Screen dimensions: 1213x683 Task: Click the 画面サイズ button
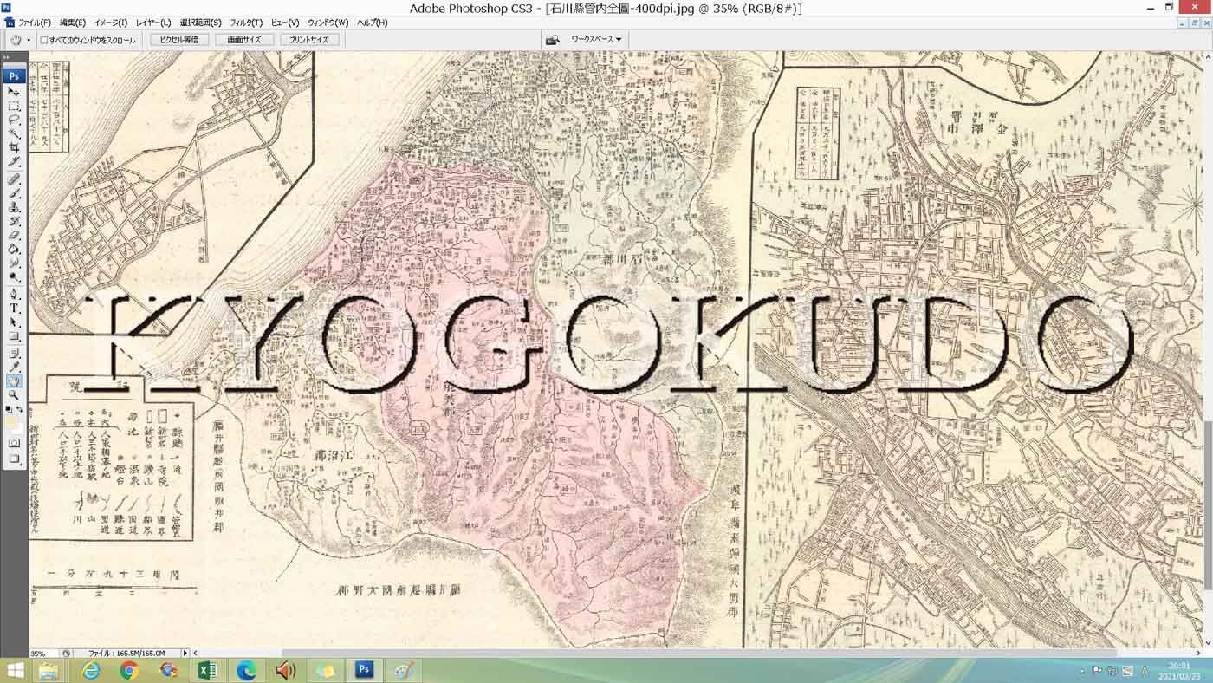[x=244, y=40]
